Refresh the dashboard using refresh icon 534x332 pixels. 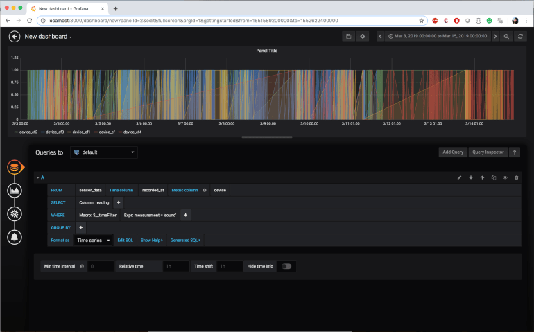521,37
